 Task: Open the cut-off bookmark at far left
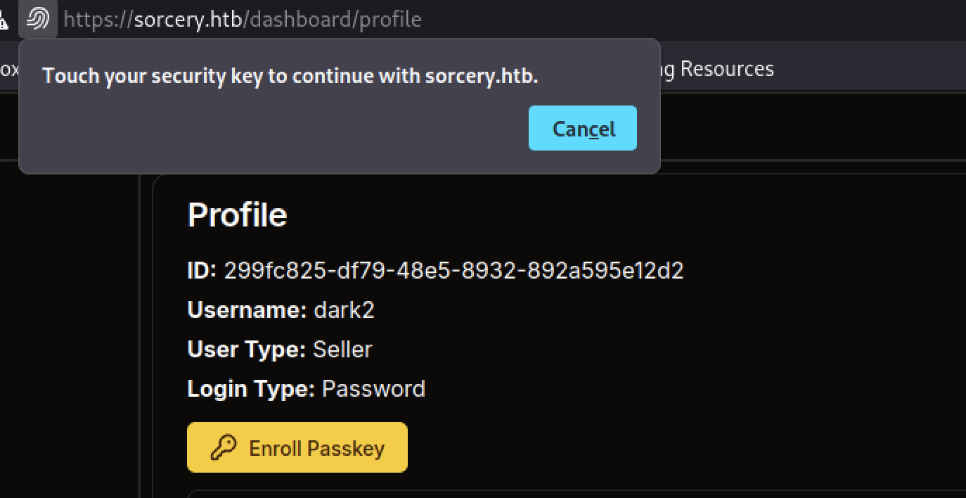click(8, 68)
